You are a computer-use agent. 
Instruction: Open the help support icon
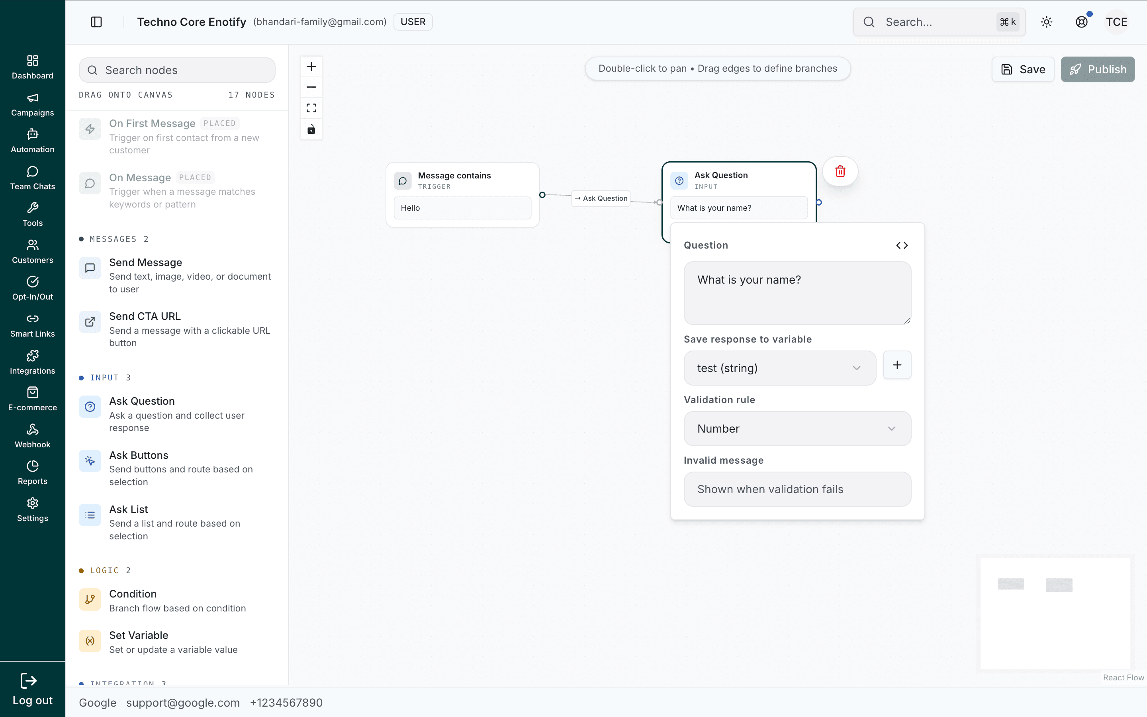click(x=1082, y=22)
